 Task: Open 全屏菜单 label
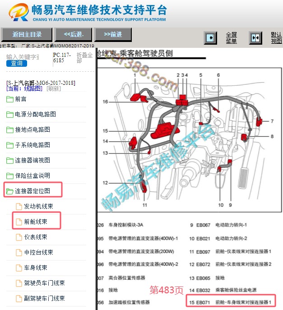click(232, 38)
